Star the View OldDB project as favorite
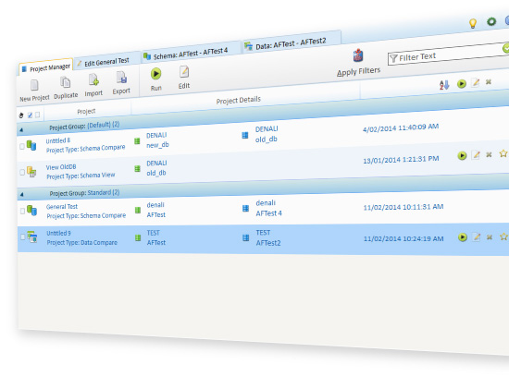 point(503,153)
